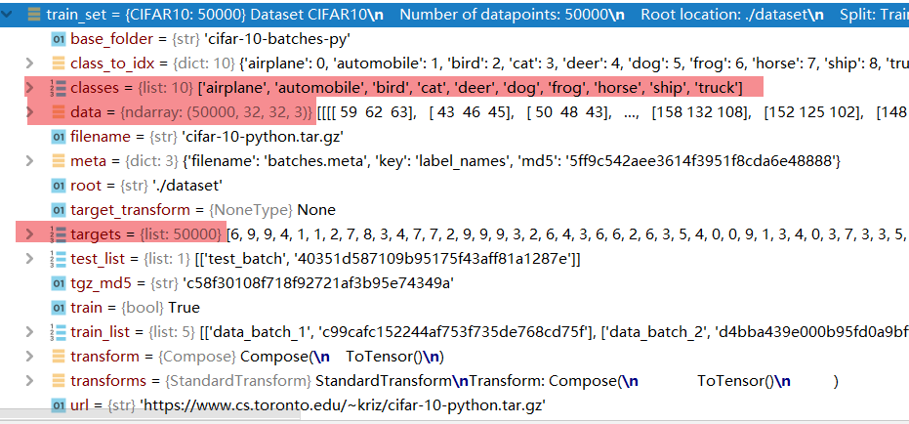Screen dimensions: 909x424
Task: Expand the data ndarray node
Action: click(29, 112)
